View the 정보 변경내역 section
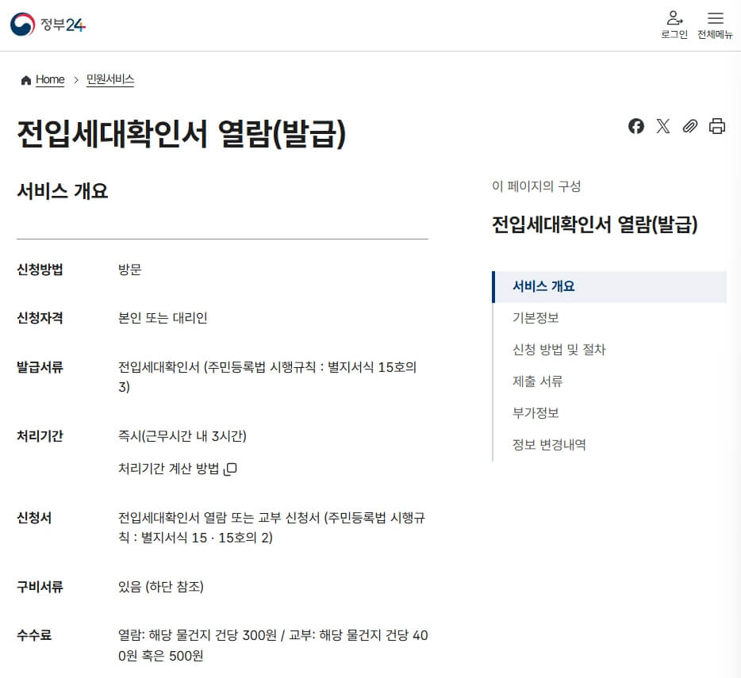The image size is (741, 678). pos(549,444)
